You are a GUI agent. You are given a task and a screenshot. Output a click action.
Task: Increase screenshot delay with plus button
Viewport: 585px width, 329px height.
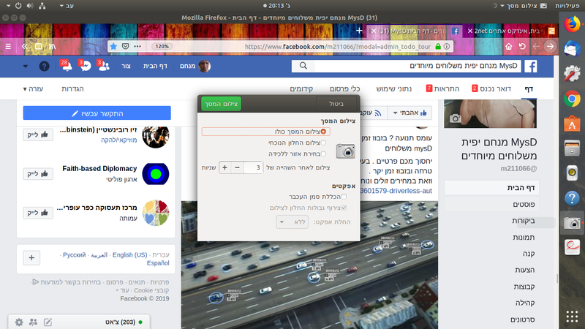[224, 167]
